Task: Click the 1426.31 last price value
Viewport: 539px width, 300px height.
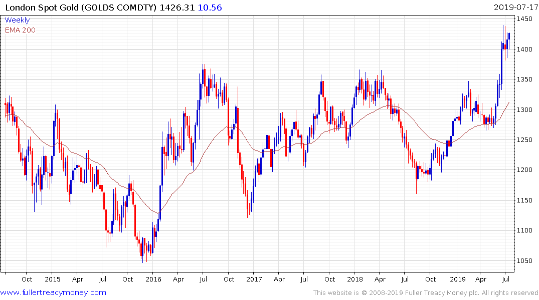Action: click(177, 7)
